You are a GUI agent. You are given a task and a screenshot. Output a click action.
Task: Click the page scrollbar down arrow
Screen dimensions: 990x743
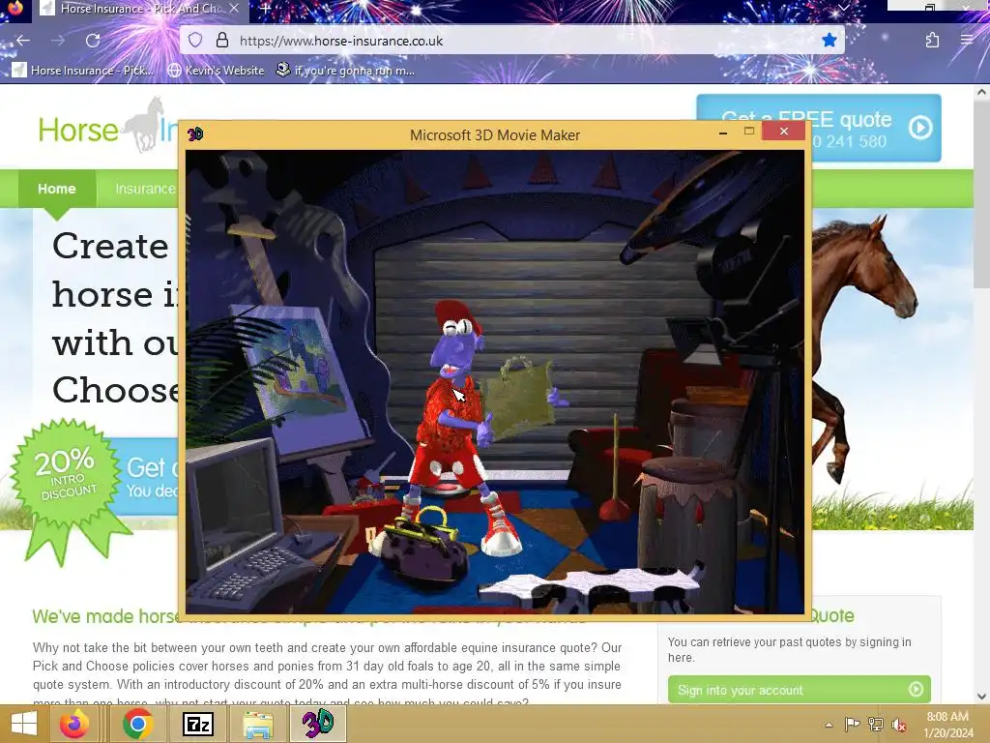[981, 696]
